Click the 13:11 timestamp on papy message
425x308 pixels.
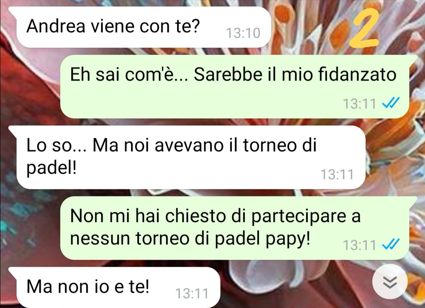pyautogui.click(x=359, y=245)
